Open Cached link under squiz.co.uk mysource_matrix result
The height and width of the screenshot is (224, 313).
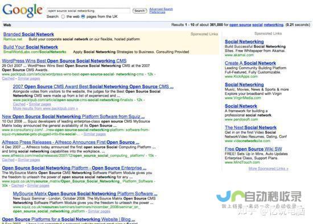(18, 185)
